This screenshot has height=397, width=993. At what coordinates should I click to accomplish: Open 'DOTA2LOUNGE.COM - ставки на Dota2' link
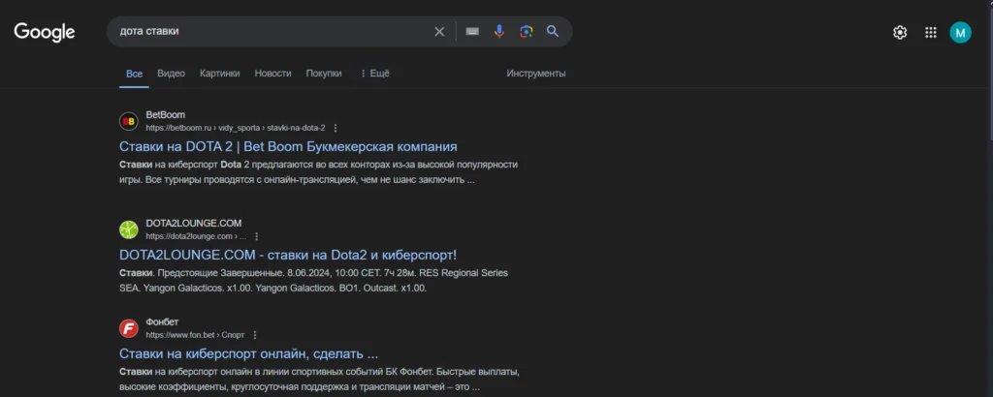288,255
